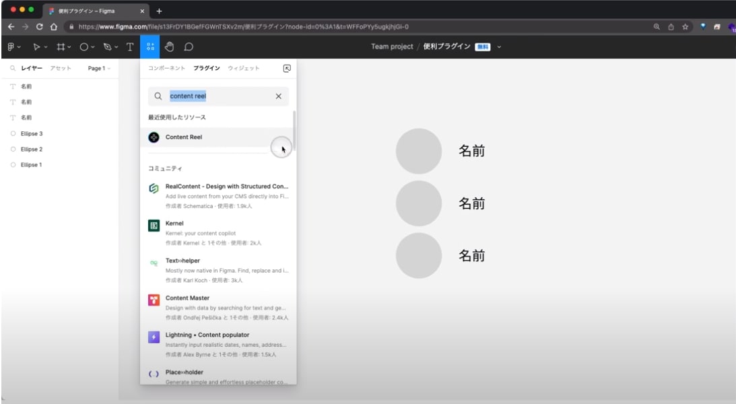The width and height of the screenshot is (736, 404).
Task: Click the RealContent plugin icon
Action: pyautogui.click(x=154, y=188)
